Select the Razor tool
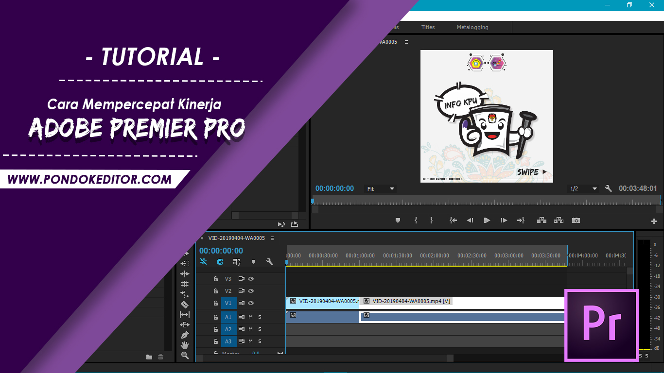 point(185,305)
